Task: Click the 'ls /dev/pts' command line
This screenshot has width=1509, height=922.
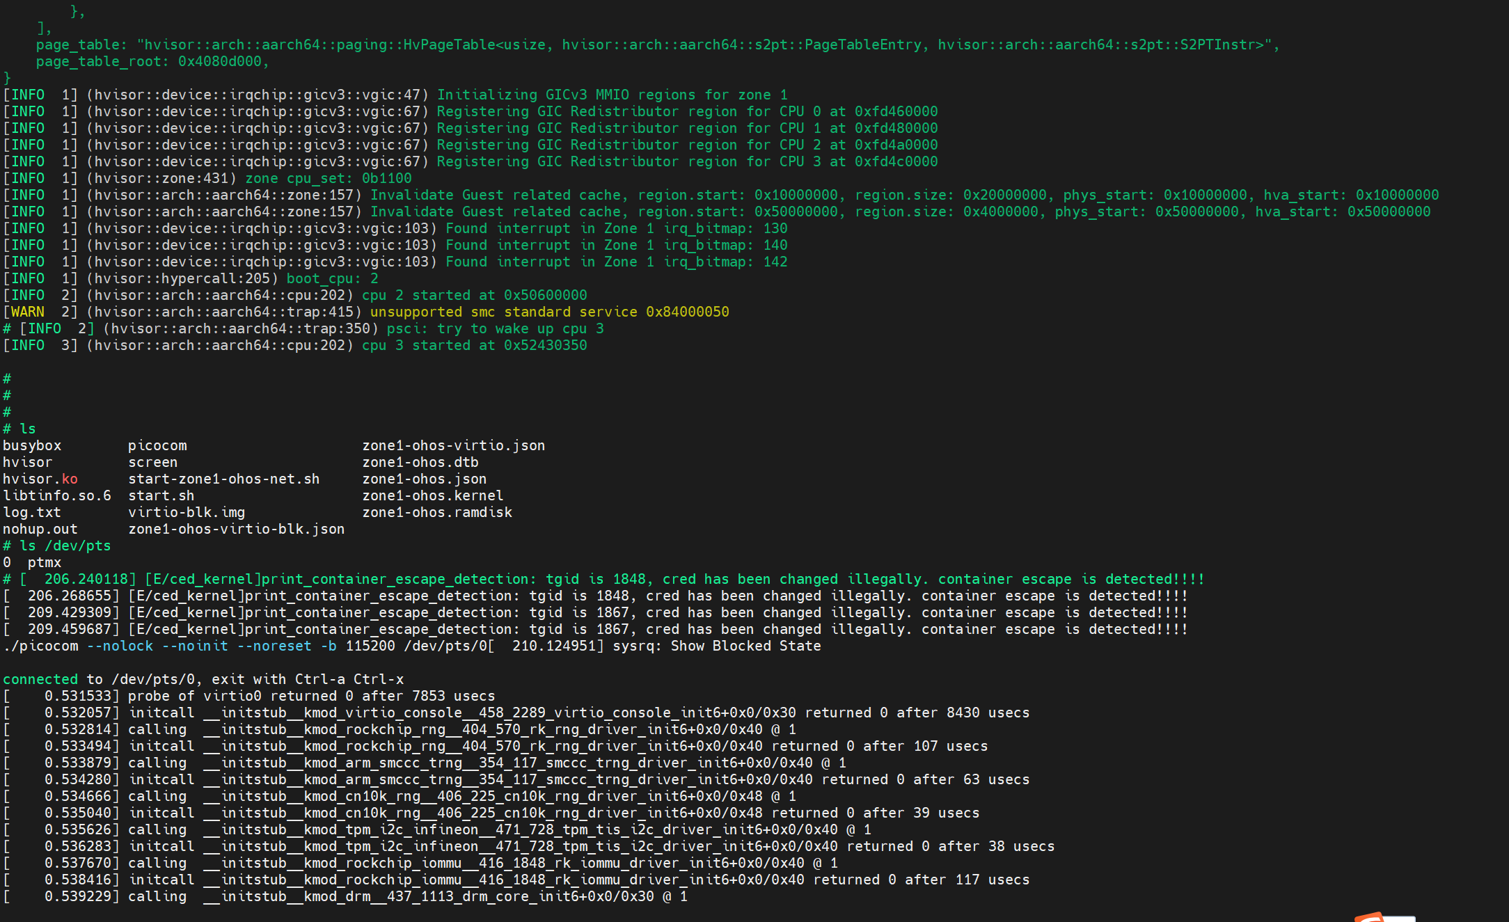Action: click(56, 546)
